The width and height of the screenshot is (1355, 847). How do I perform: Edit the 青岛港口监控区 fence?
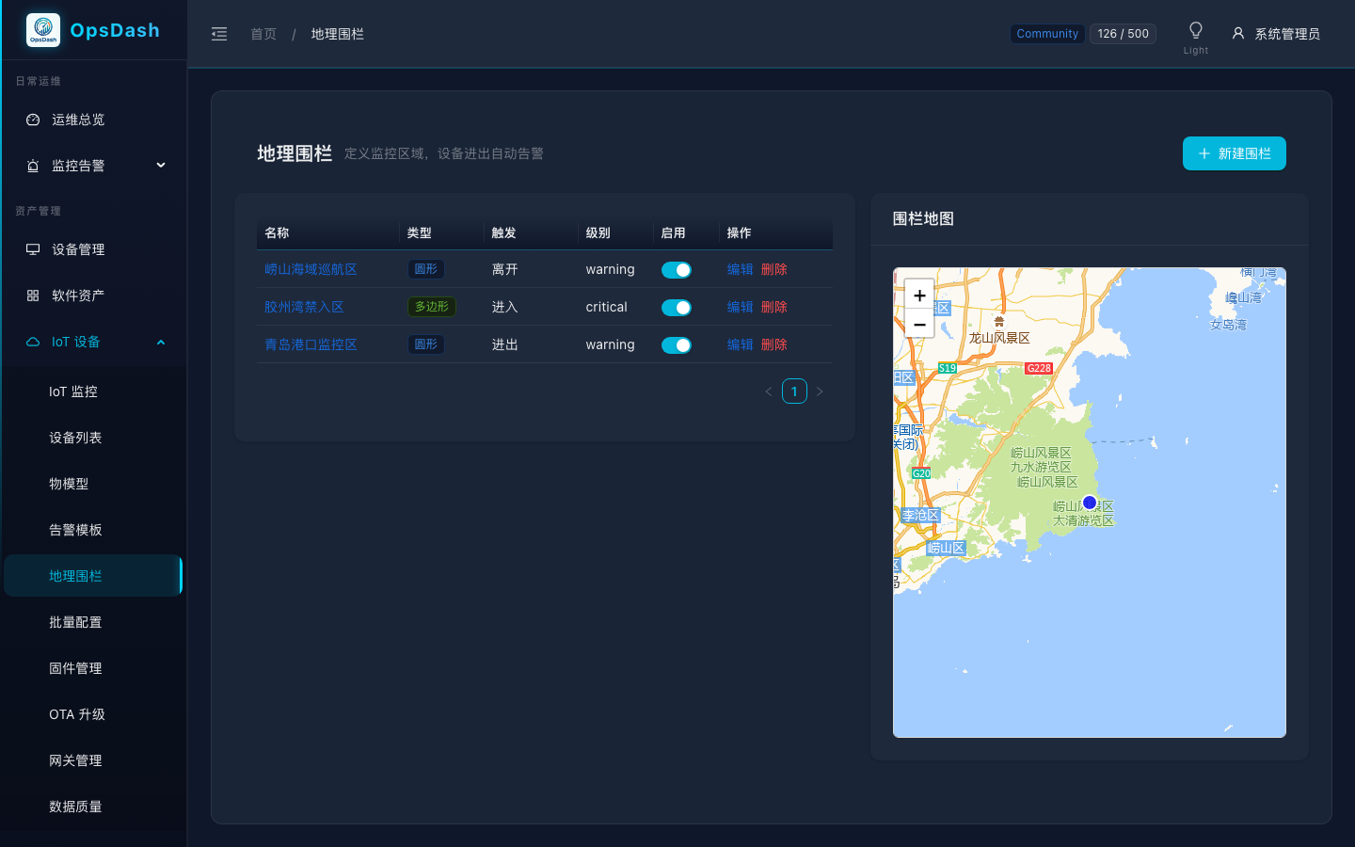point(741,344)
